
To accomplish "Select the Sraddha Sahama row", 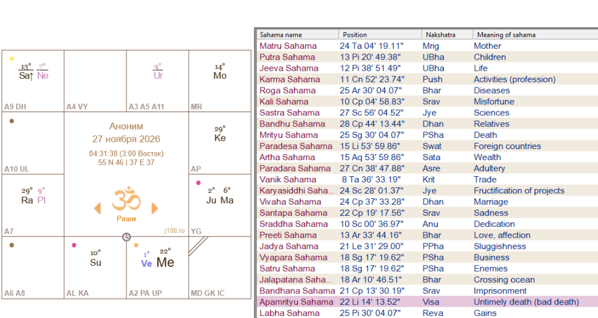I will pyautogui.click(x=427, y=224).
